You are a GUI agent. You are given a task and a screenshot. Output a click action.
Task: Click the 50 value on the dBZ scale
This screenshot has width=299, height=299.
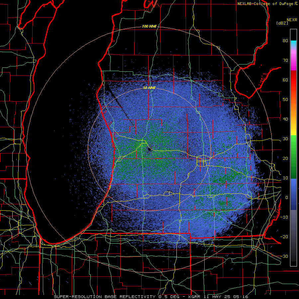pyautogui.click(x=285, y=100)
